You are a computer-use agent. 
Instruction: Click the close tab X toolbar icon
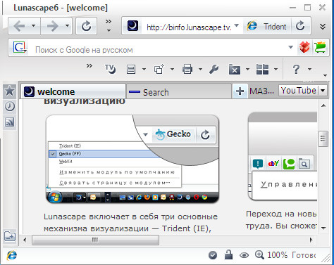[235, 70]
